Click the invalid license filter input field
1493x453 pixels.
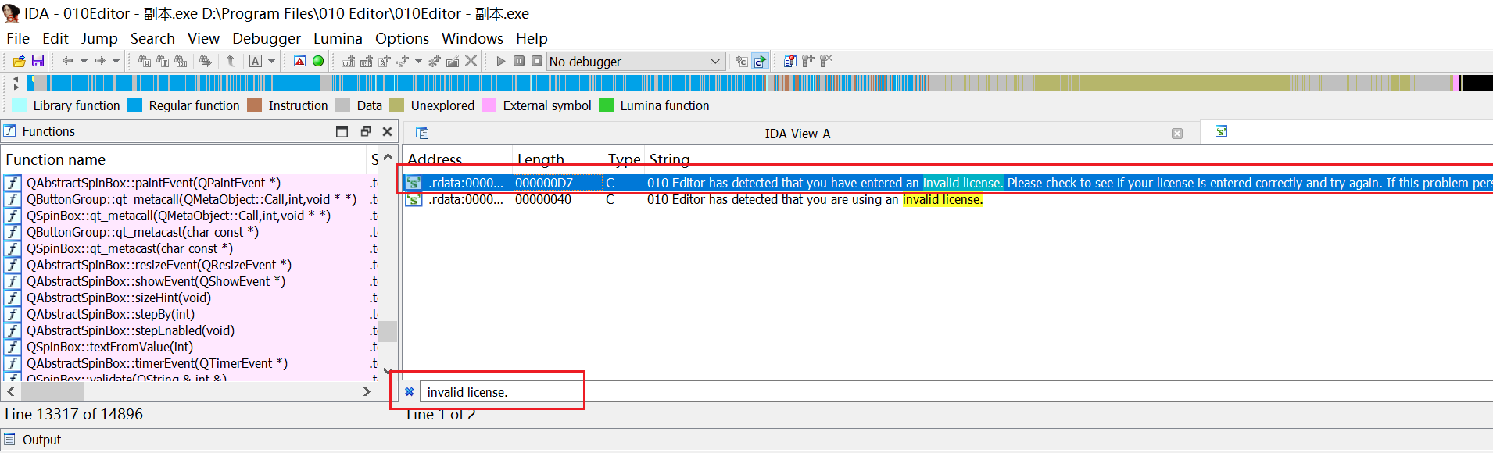[957, 392]
